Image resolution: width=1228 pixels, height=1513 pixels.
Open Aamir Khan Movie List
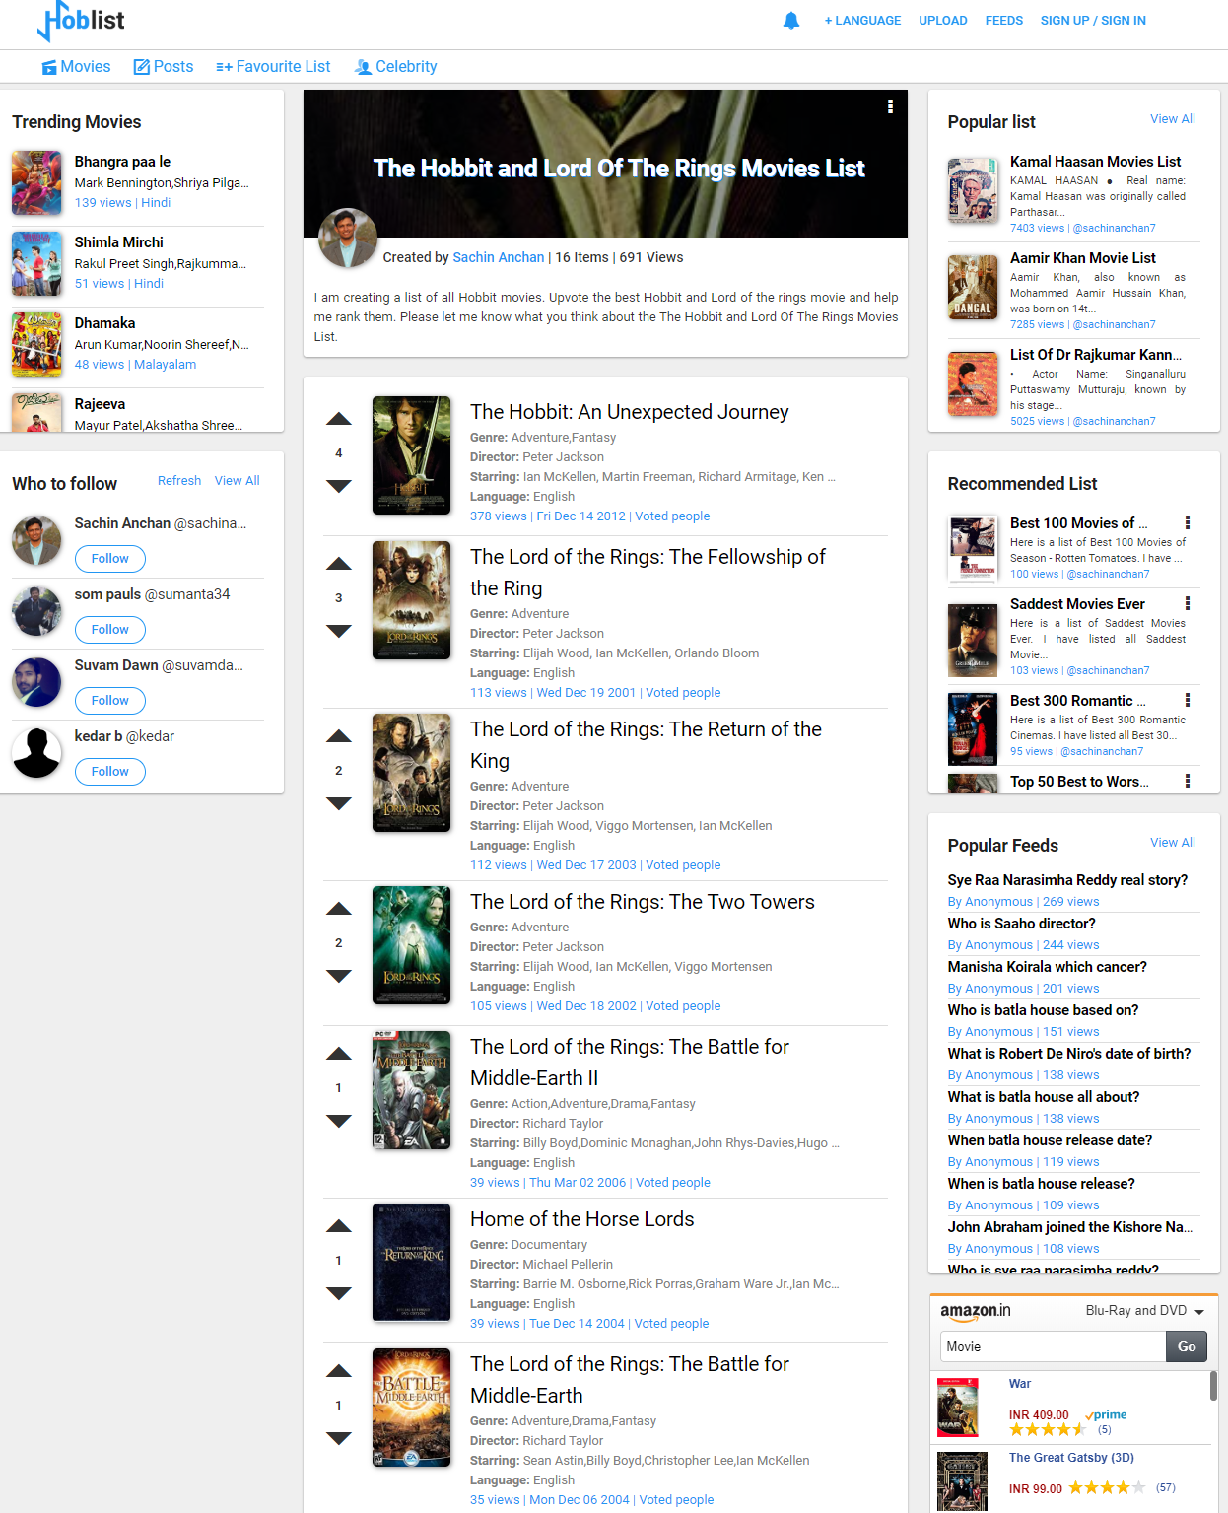[1083, 258]
